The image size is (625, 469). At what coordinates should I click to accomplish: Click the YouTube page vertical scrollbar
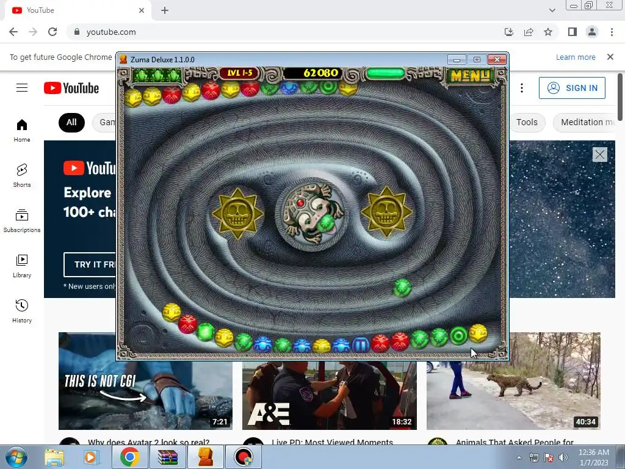coord(620,96)
